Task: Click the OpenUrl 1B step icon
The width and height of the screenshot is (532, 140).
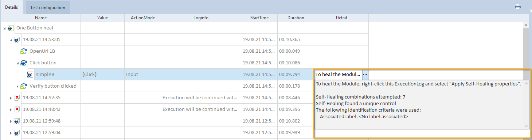Action: click(24, 51)
